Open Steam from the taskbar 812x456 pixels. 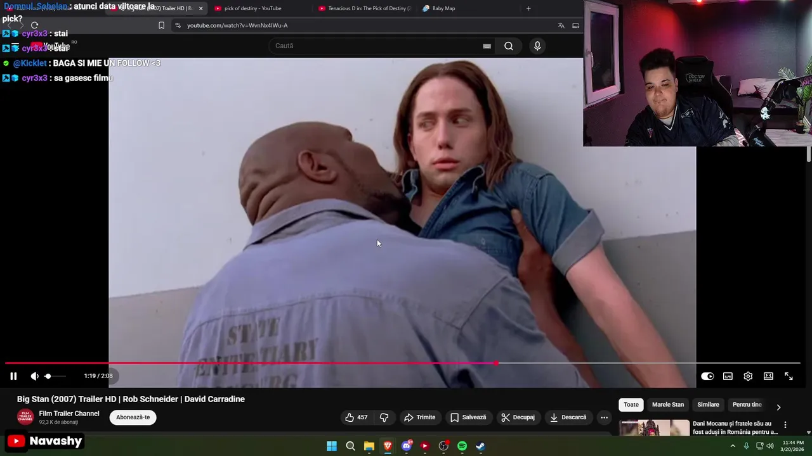pos(481,446)
